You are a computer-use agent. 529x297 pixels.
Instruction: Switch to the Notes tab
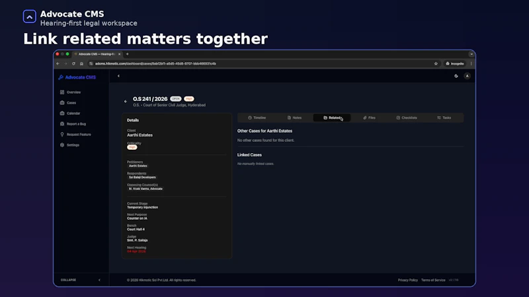[294, 118]
